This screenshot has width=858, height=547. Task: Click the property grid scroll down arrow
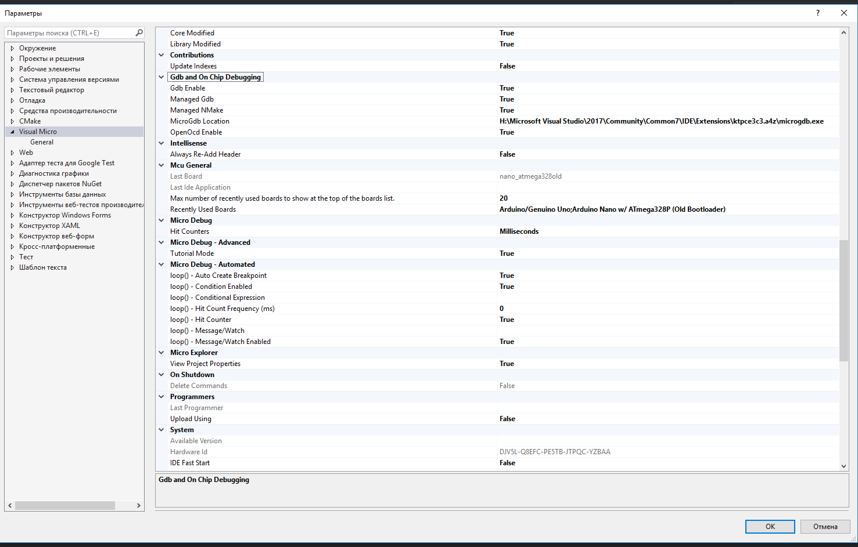[x=843, y=466]
